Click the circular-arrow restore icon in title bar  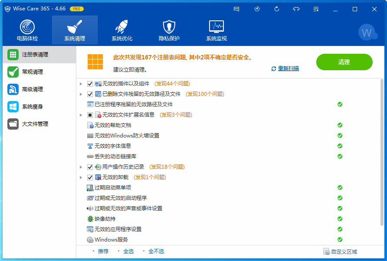[277, 9]
